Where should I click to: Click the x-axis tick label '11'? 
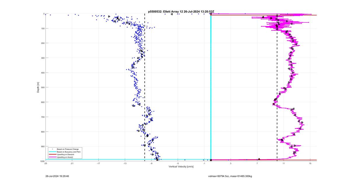point(283,163)
